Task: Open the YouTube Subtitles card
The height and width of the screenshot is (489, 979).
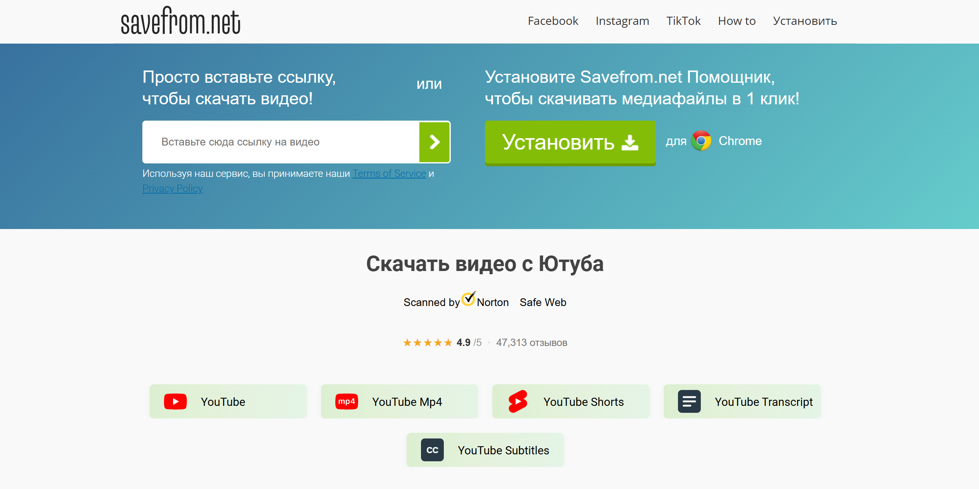Action: (x=485, y=450)
